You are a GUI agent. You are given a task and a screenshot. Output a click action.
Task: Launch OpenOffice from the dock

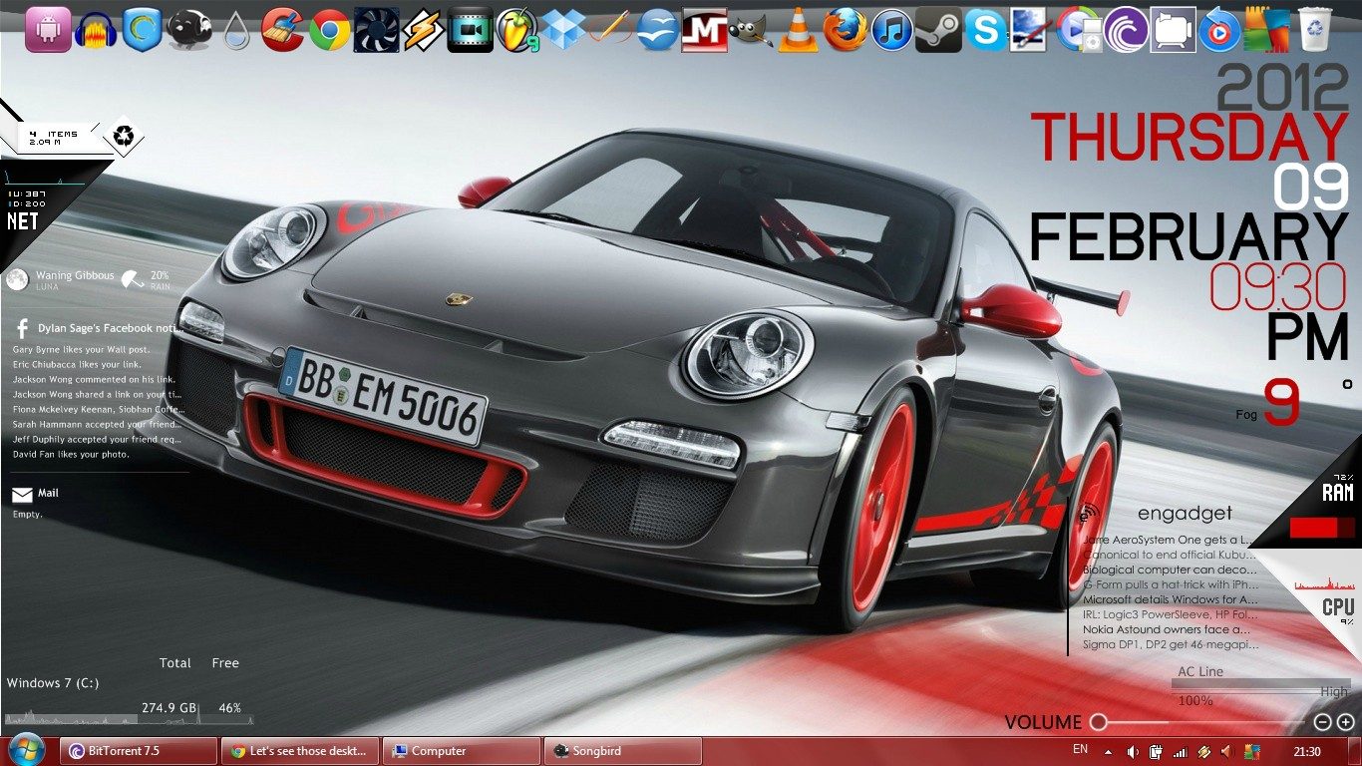pos(658,30)
